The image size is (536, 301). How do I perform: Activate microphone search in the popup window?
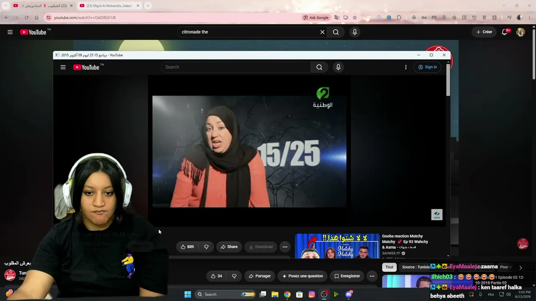[338, 67]
